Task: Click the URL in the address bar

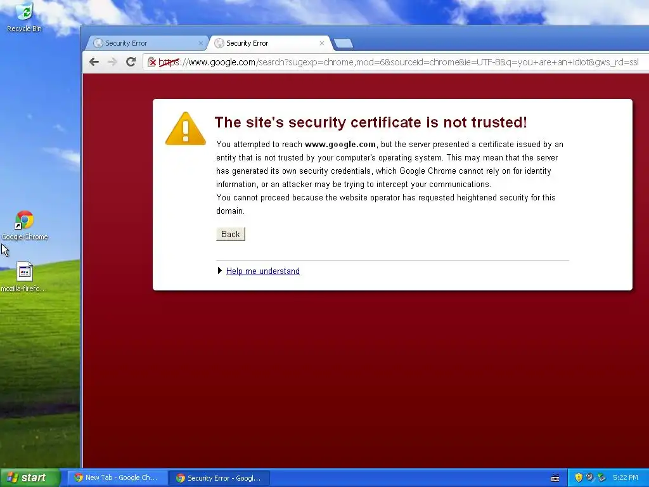Action: pyautogui.click(x=399, y=62)
